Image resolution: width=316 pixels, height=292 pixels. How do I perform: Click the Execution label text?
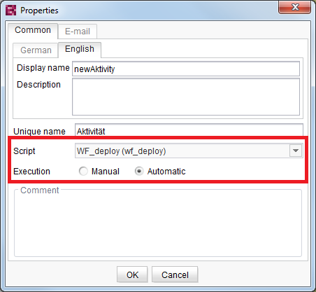[x=31, y=172]
